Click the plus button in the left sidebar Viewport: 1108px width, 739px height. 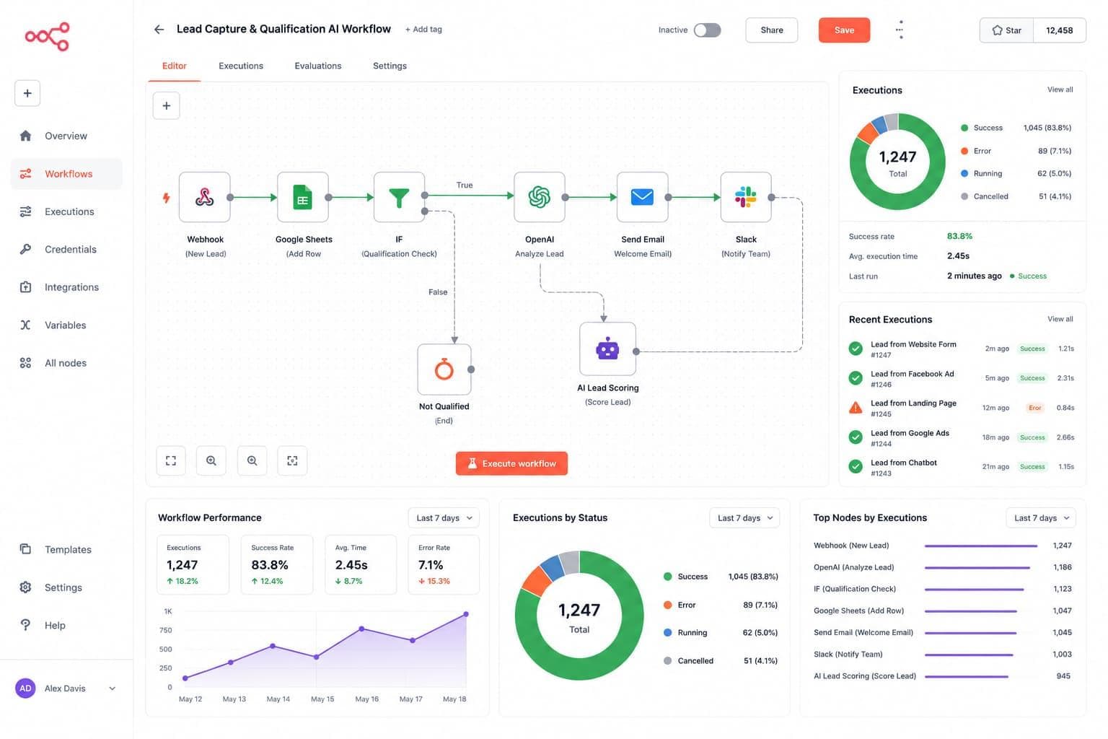(x=27, y=93)
